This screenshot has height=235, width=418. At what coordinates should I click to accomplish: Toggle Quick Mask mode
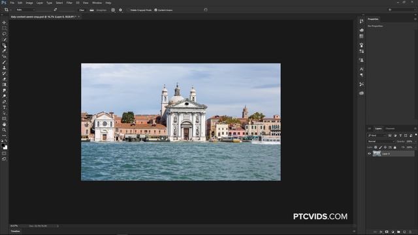pos(4,153)
